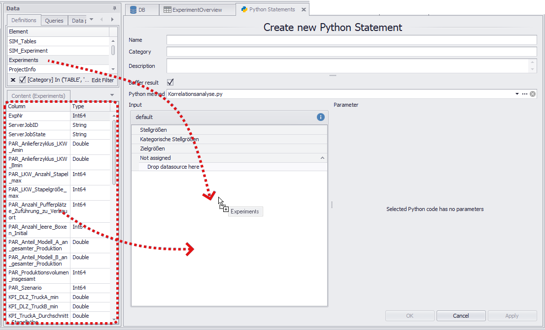Uncheck the Category filter checkbox
Image resolution: width=545 pixels, height=330 pixels.
click(22, 80)
